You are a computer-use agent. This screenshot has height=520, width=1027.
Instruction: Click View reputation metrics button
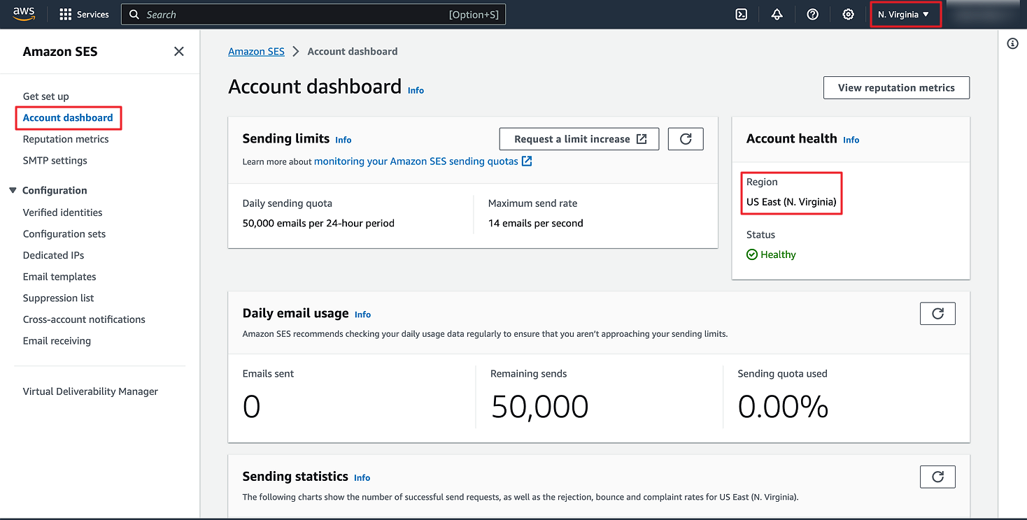point(896,87)
